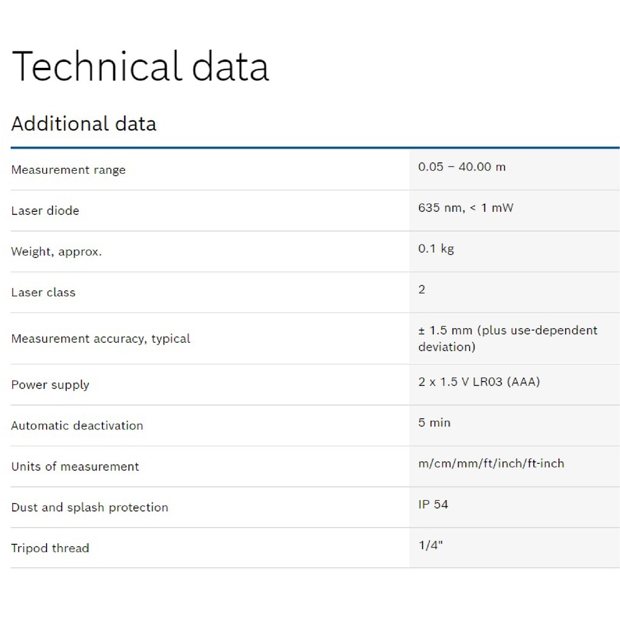The width and height of the screenshot is (620, 620).
Task: Click the 635 nm, < 1 mW value
Action: [465, 208]
